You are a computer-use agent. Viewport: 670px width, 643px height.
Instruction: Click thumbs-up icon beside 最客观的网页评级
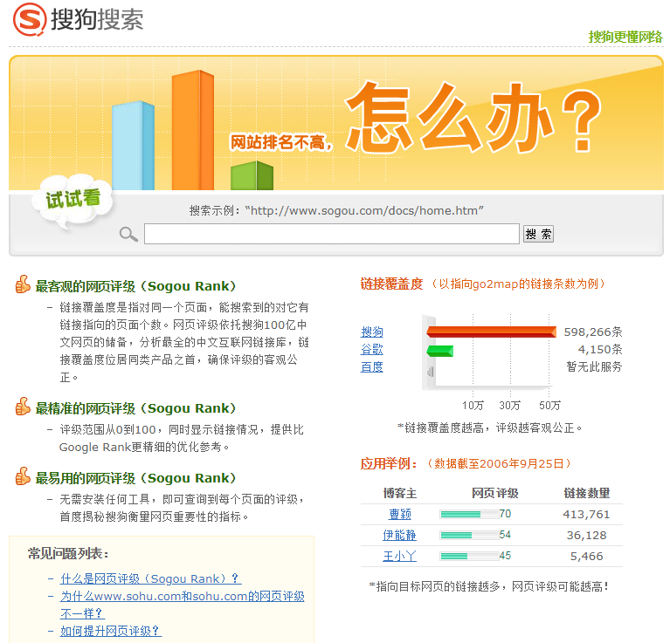pos(23,284)
